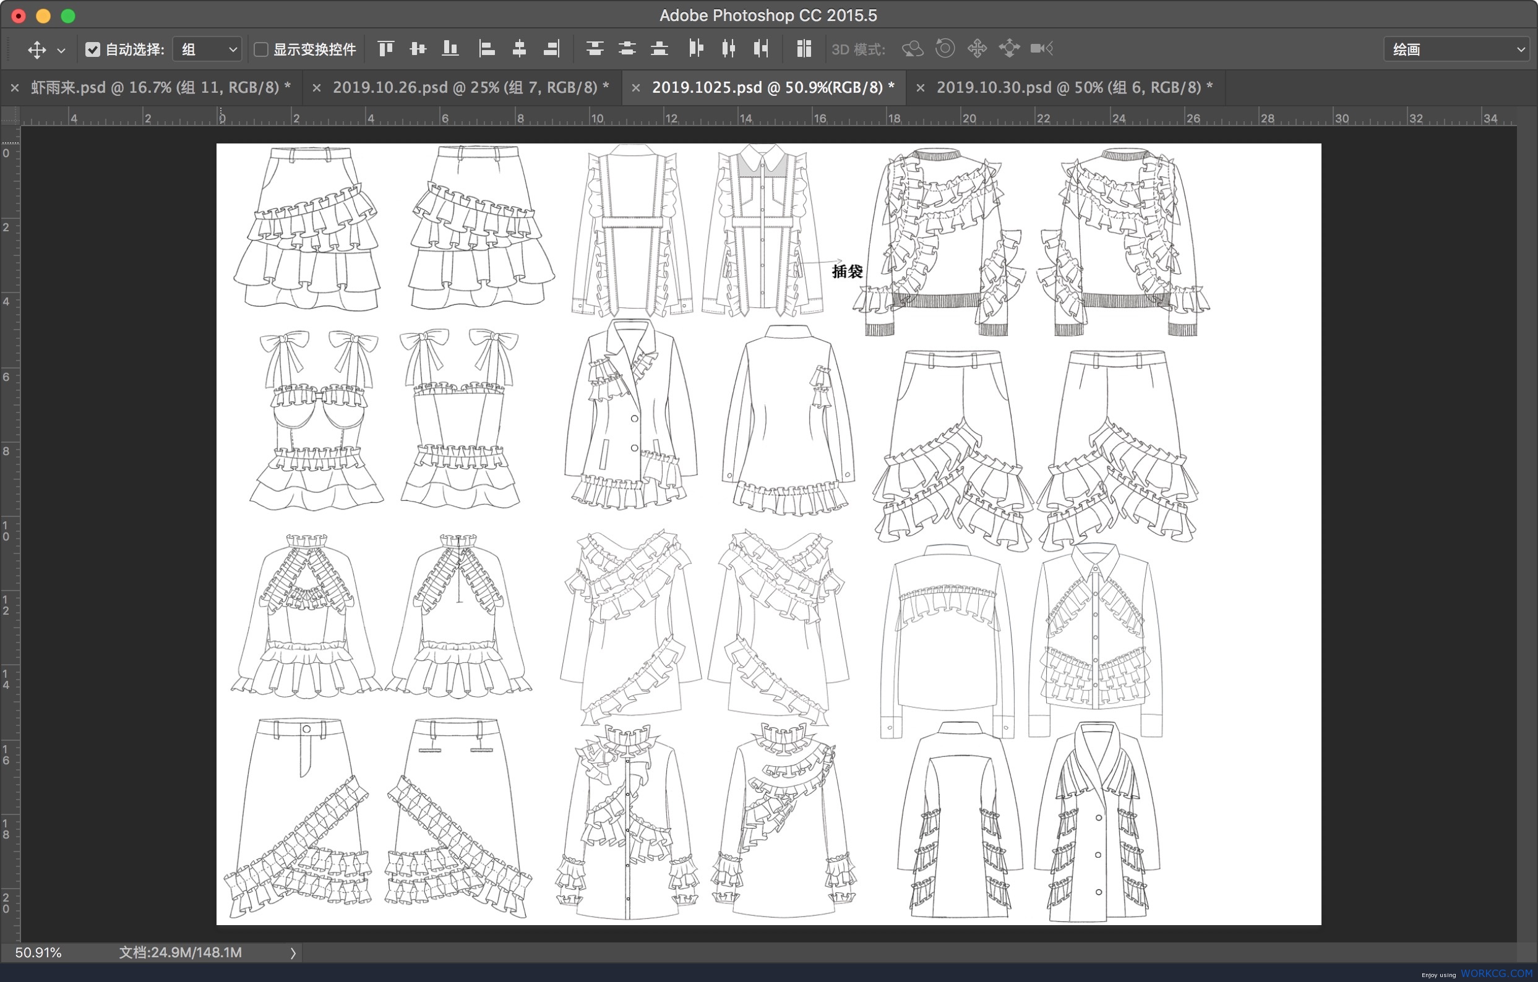Click Align left edges icon
The height and width of the screenshot is (982, 1538).
(487, 48)
